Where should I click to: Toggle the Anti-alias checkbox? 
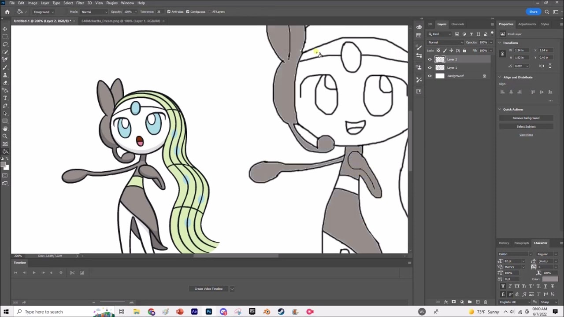point(169,12)
